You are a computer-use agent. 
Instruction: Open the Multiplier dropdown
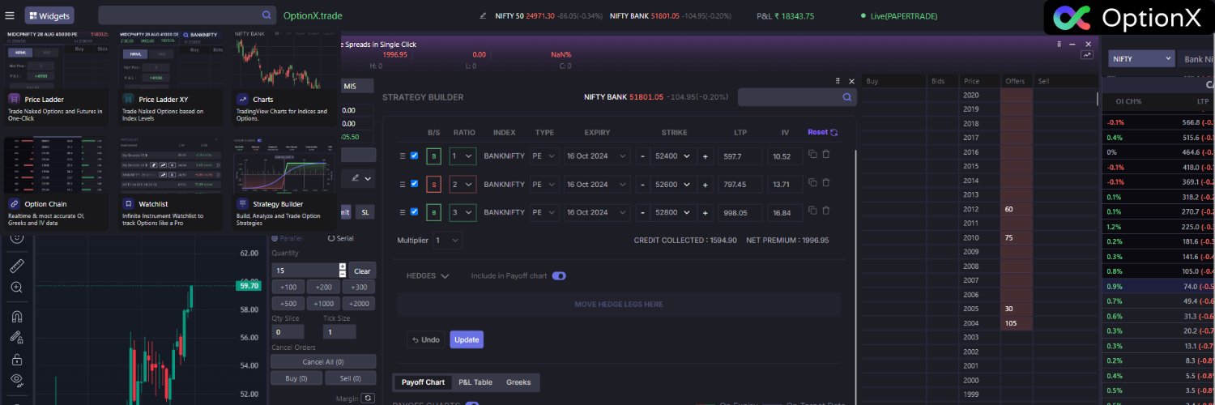pos(447,241)
